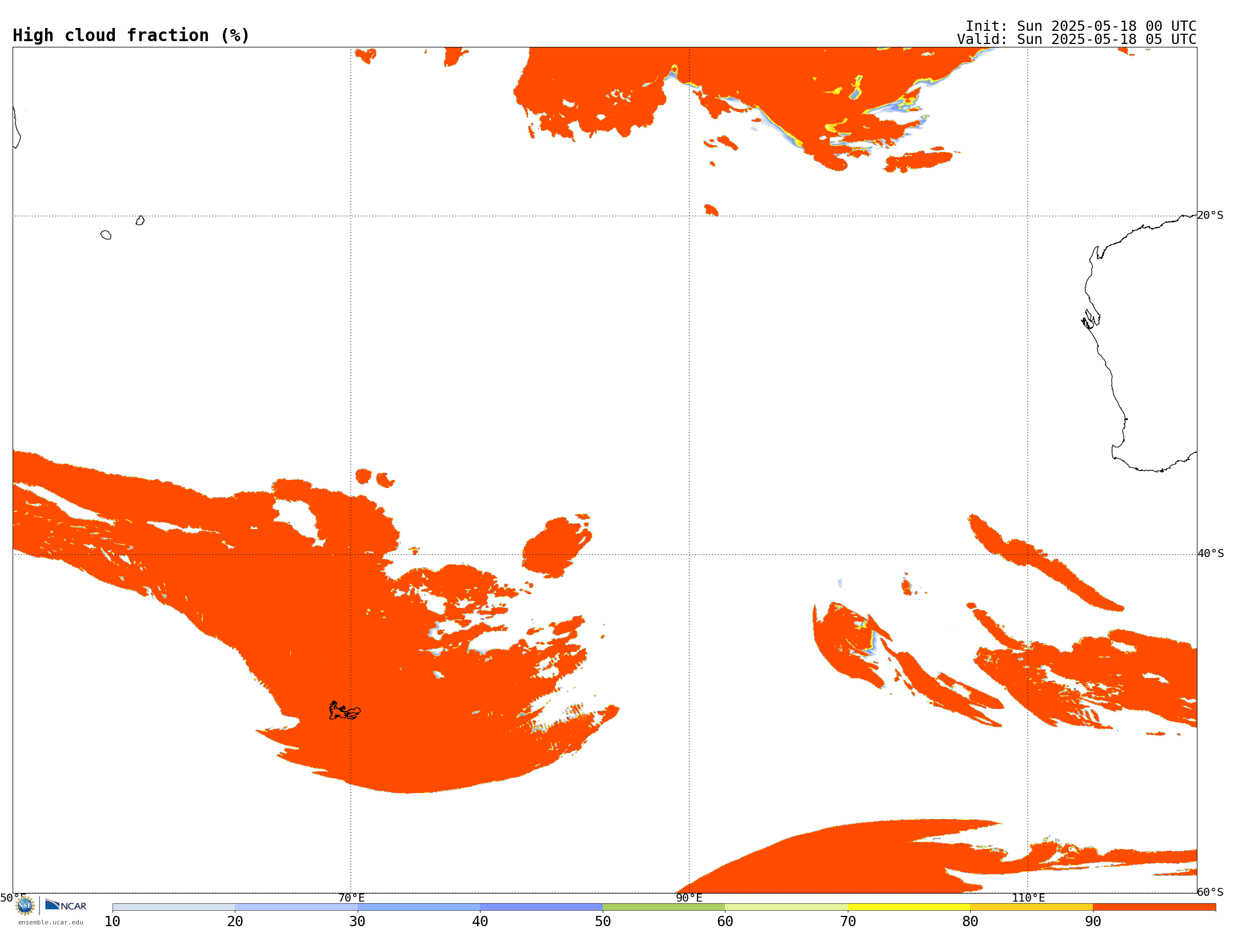Click the colorbar tick label 10

pos(113,921)
